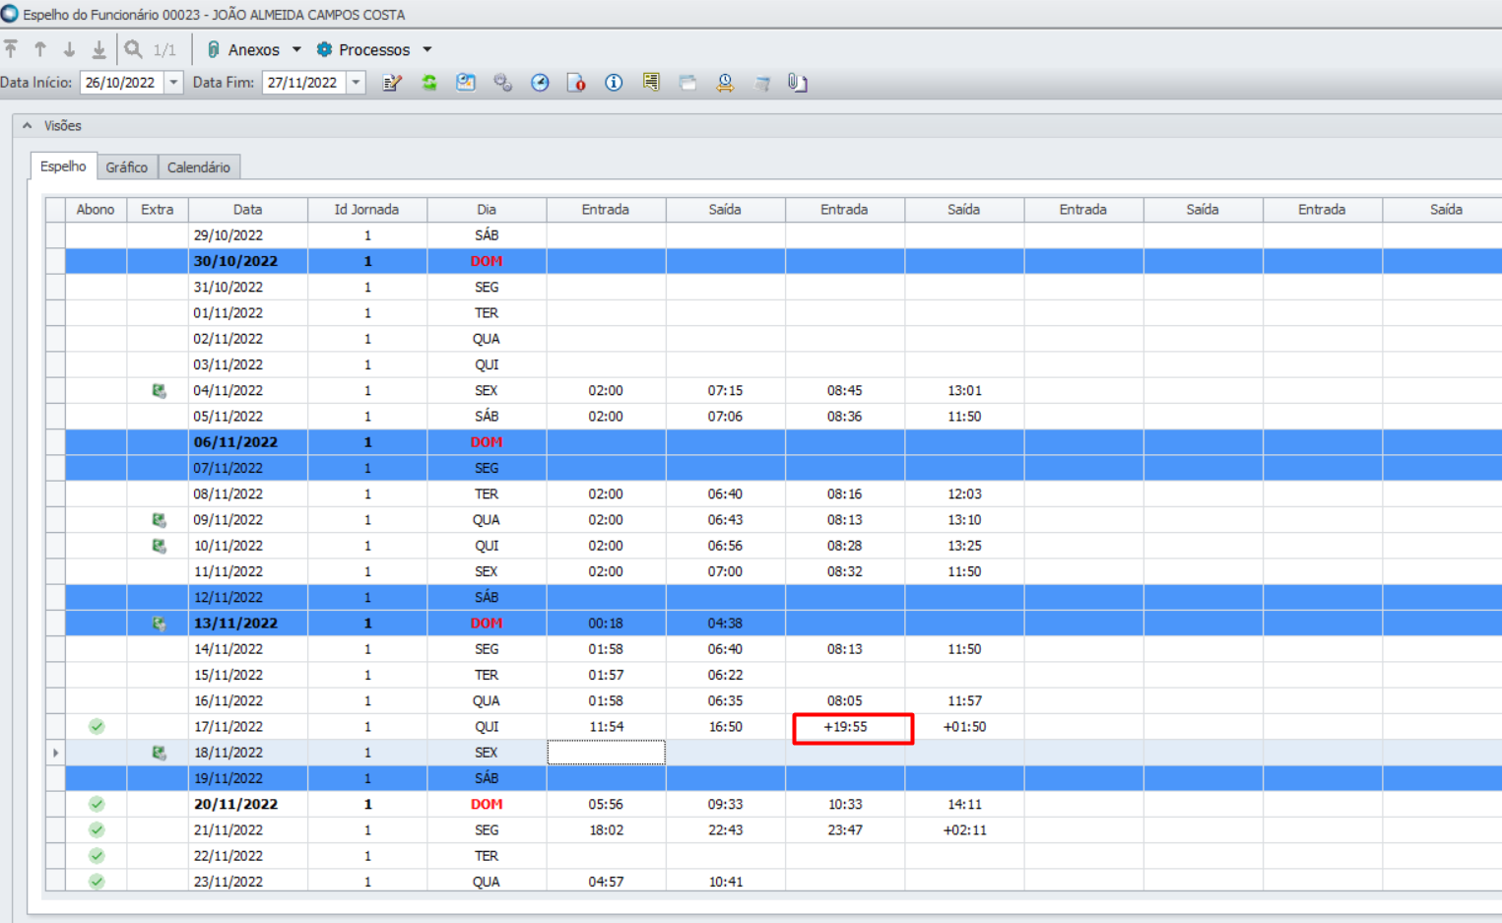Click Extra icon for 09/11/2022 row
Viewport: 1502px width, 923px height.
click(x=159, y=520)
